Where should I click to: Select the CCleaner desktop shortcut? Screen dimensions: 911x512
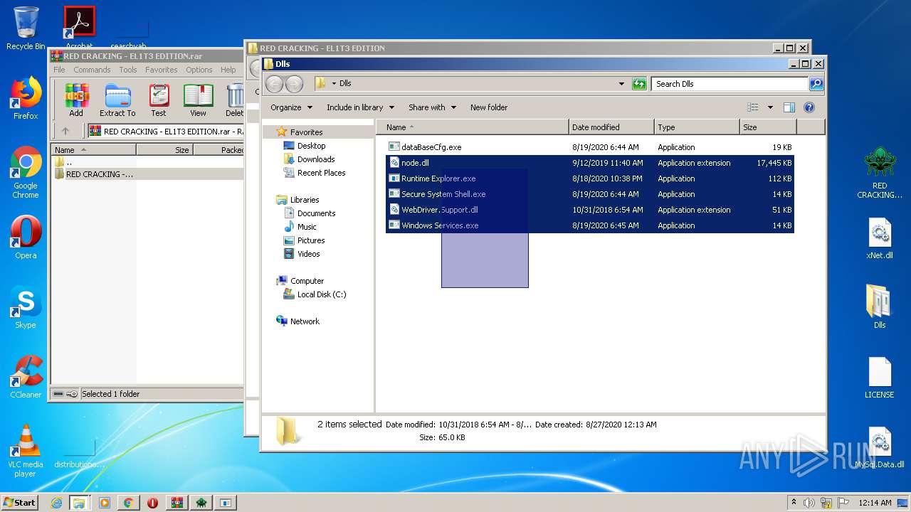[26, 377]
